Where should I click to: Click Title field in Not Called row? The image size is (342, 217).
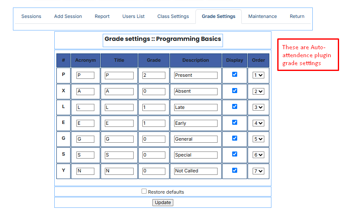[x=119, y=171]
